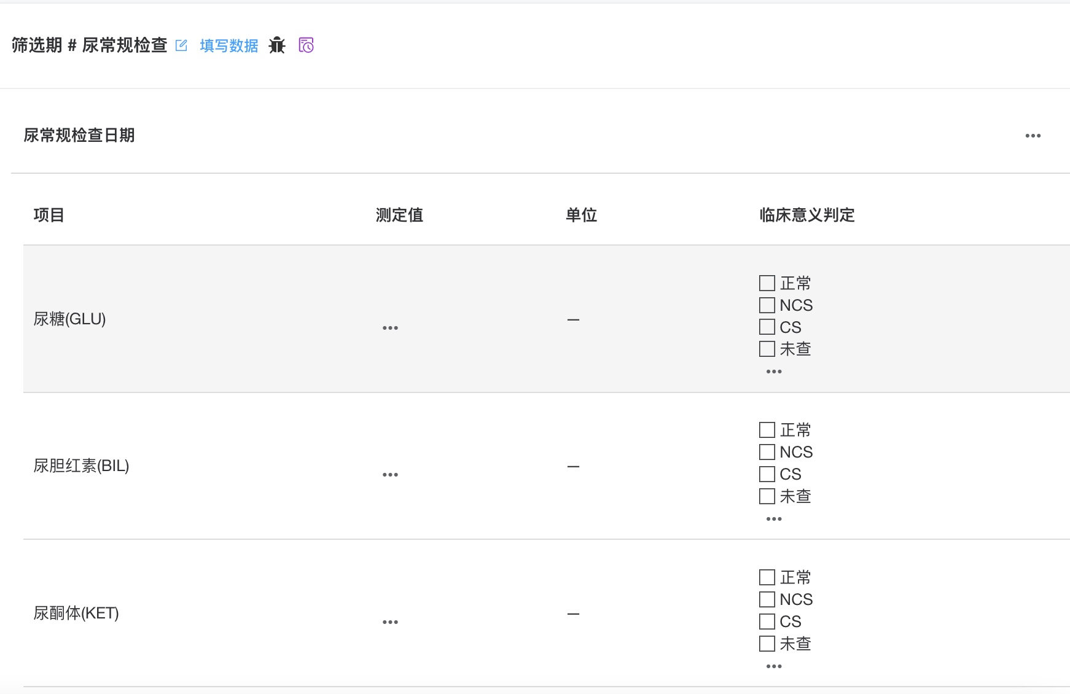The image size is (1070, 694).
Task: Check 正常 for 尿糖(GLU)
Action: tap(767, 283)
